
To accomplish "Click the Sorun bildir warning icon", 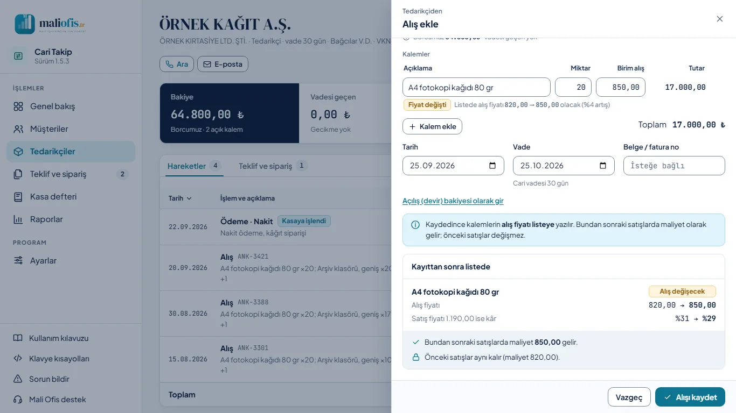I will click(18, 379).
